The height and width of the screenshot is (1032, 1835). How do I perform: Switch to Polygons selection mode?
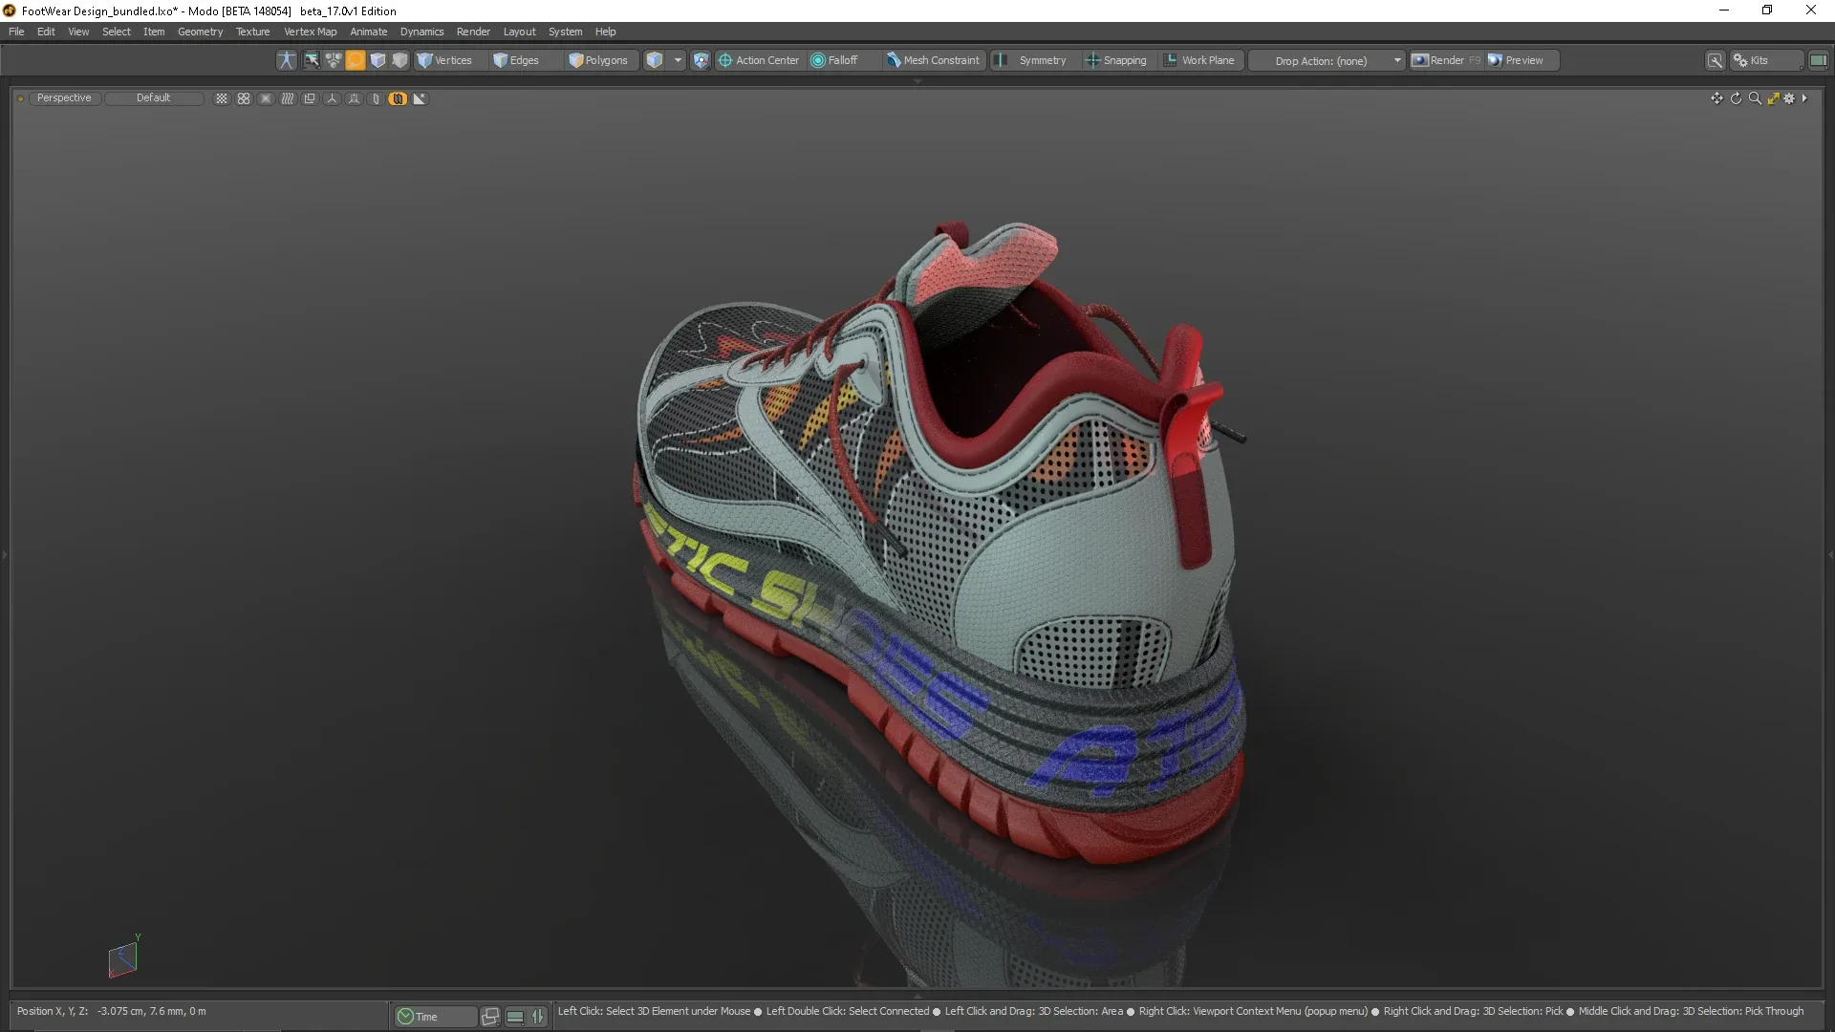(599, 60)
